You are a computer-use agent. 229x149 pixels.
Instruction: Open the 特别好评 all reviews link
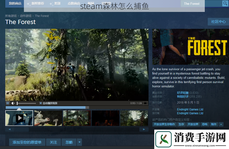pos(183,97)
